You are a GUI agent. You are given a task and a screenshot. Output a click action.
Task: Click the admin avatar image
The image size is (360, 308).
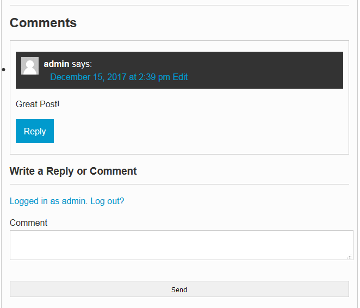30,66
